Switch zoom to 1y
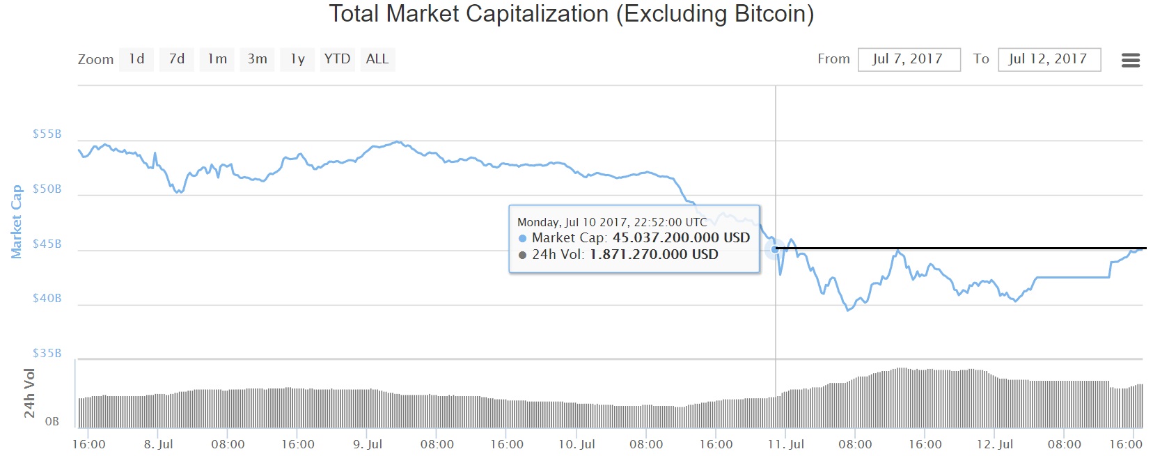 [297, 59]
